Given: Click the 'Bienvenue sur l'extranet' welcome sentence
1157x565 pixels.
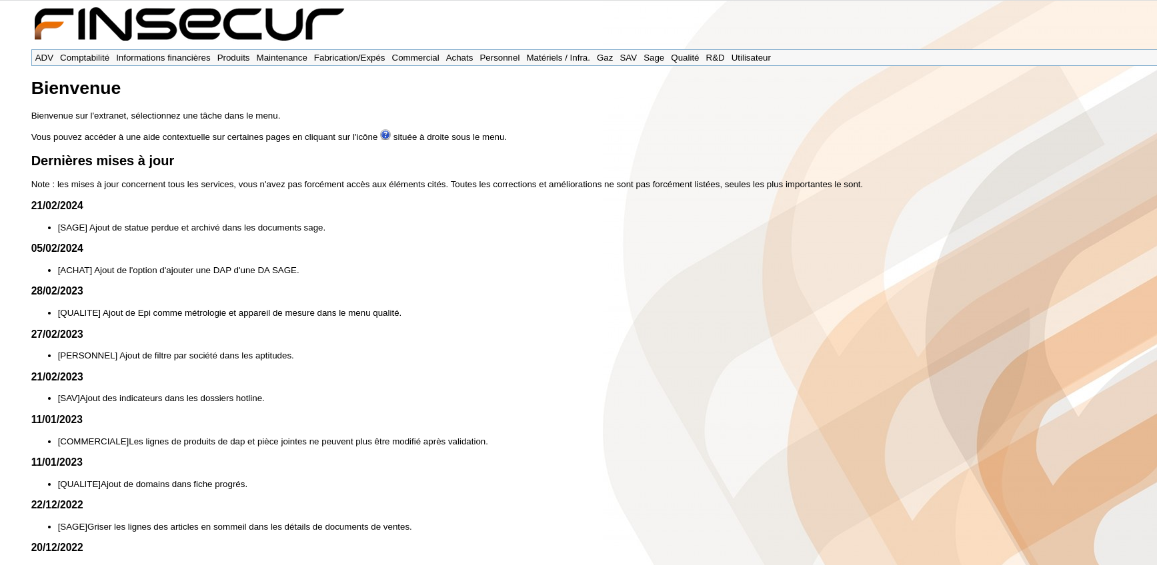Looking at the screenshot, I should click(x=155, y=116).
